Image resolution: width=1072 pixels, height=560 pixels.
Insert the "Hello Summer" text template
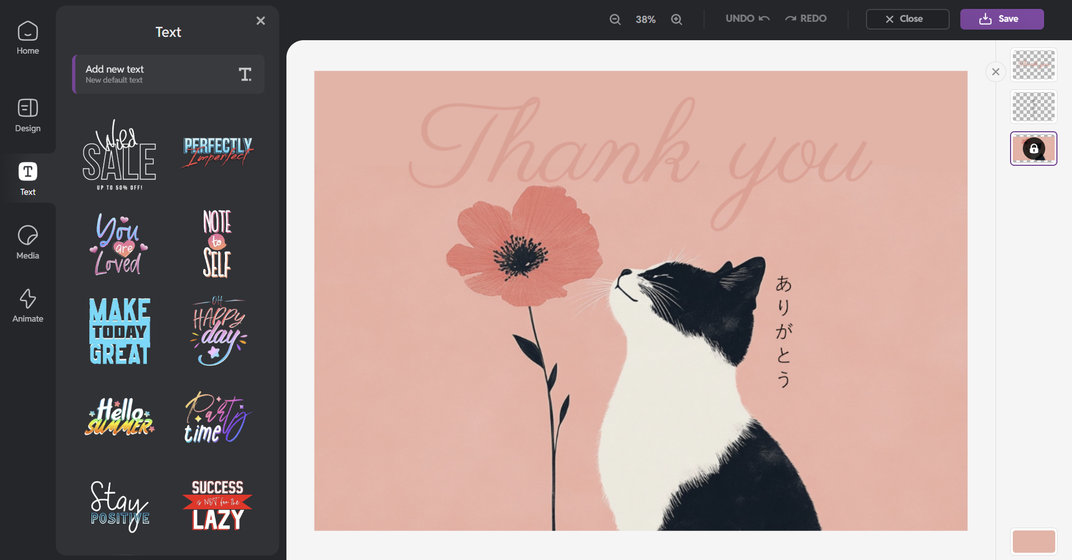point(119,417)
